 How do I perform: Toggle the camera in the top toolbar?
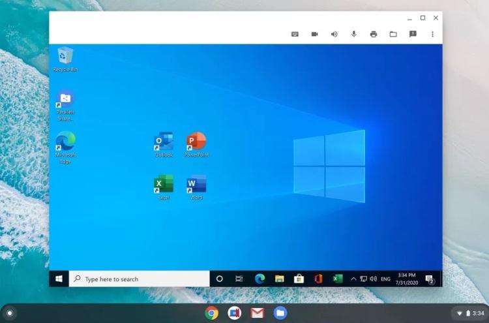[314, 34]
